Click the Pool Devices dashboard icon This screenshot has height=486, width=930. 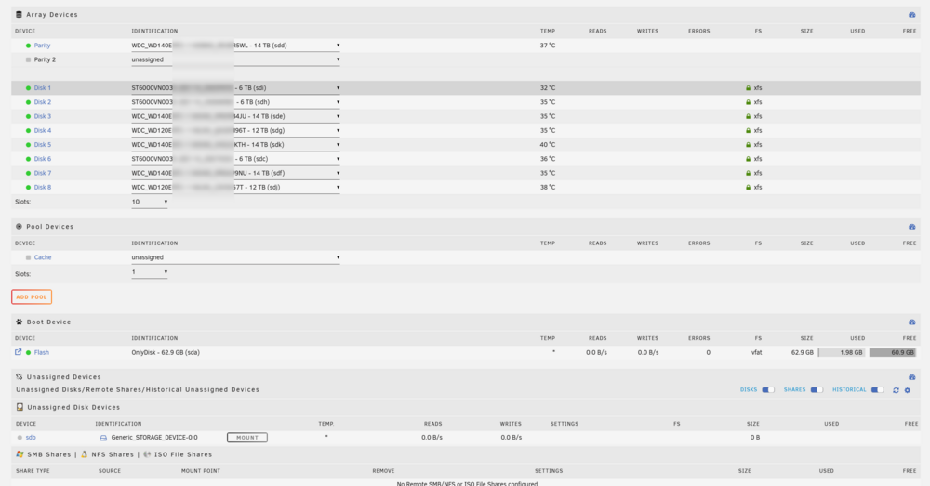coord(911,227)
